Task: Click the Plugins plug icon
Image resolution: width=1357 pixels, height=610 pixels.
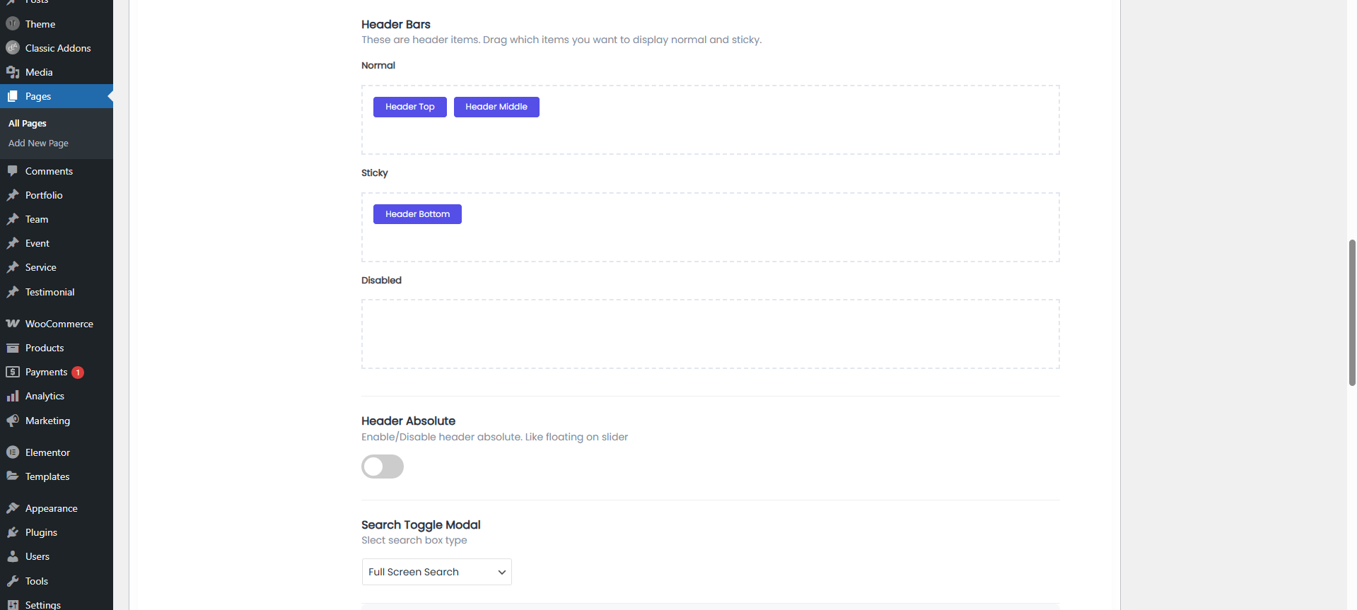Action: click(x=13, y=532)
